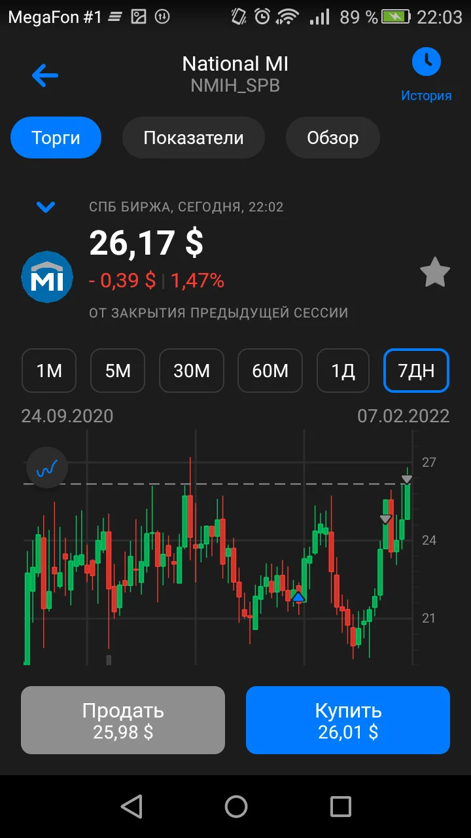Viewport: 471px width, 838px height.
Task: Open the Показатели tab
Action: (x=194, y=137)
